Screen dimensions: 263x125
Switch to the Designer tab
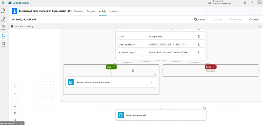(x=91, y=11)
